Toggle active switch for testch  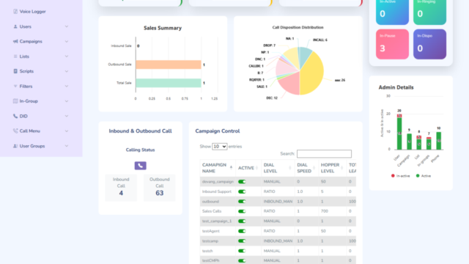(x=242, y=251)
